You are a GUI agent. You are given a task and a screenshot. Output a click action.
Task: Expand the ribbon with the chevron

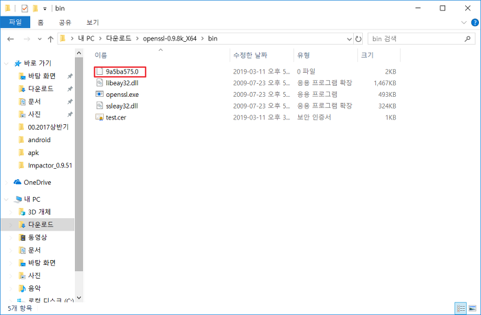464,23
